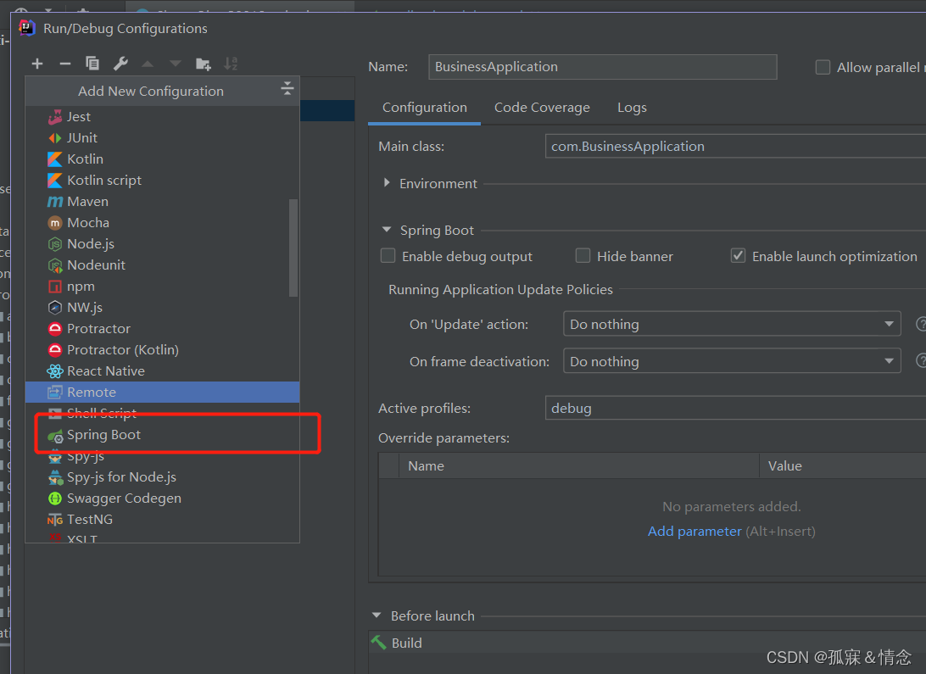Open Edit Templates wrench icon
This screenshot has height=674, width=926.
[x=120, y=63]
